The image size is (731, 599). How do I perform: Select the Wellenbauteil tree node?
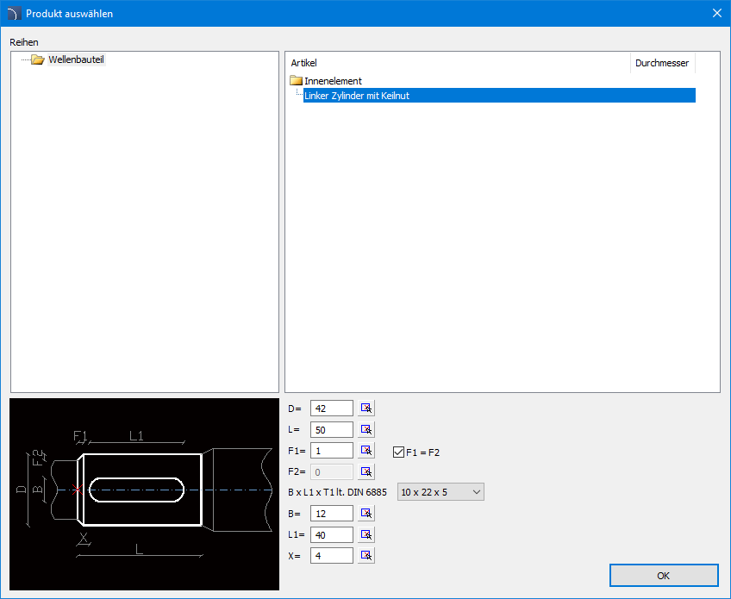pos(76,59)
